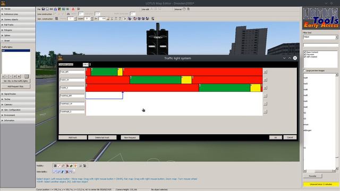Click the Add track button
The height and width of the screenshot is (191, 340).
click(73, 137)
